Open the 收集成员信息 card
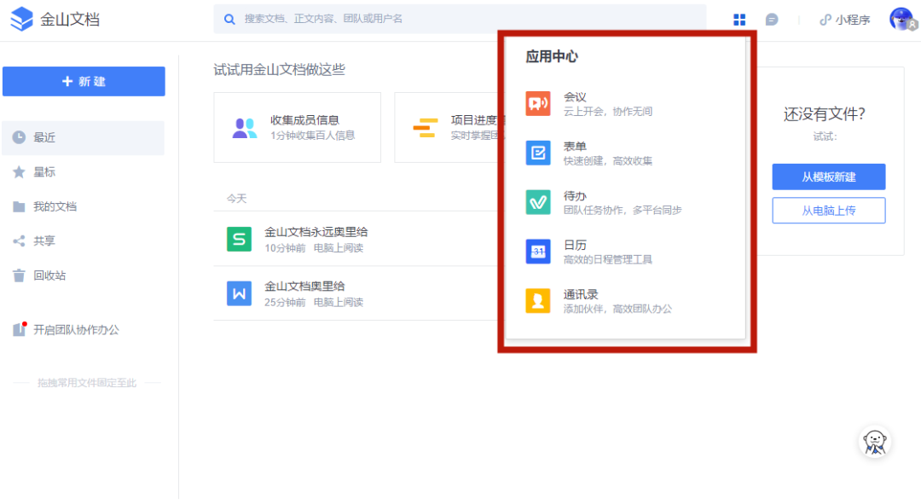This screenshot has width=921, height=504. [298, 127]
